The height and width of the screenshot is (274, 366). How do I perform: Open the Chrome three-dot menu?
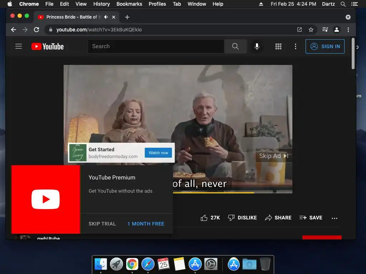[348, 30]
